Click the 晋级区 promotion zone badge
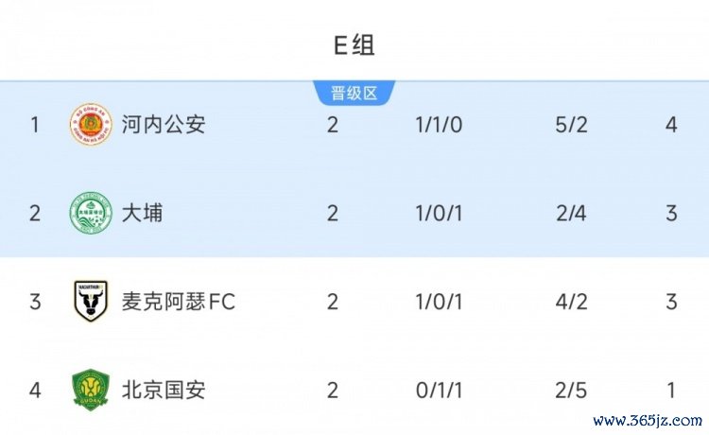Screen dimensions: 709x435 coord(354,93)
